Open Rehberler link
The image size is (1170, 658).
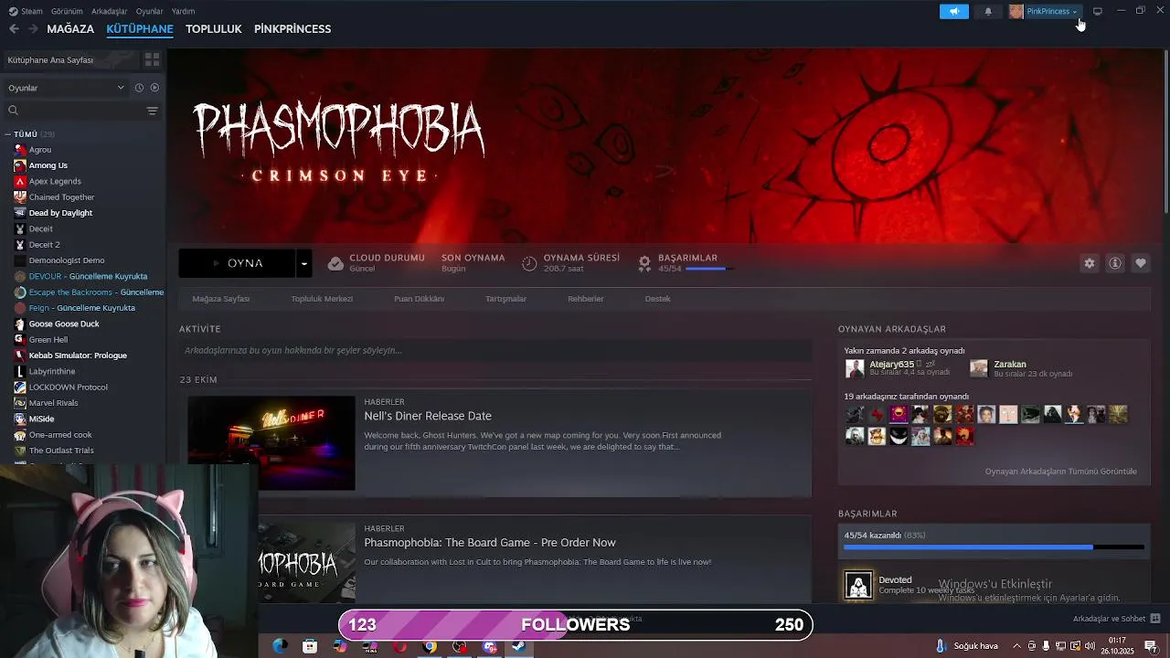(x=585, y=299)
